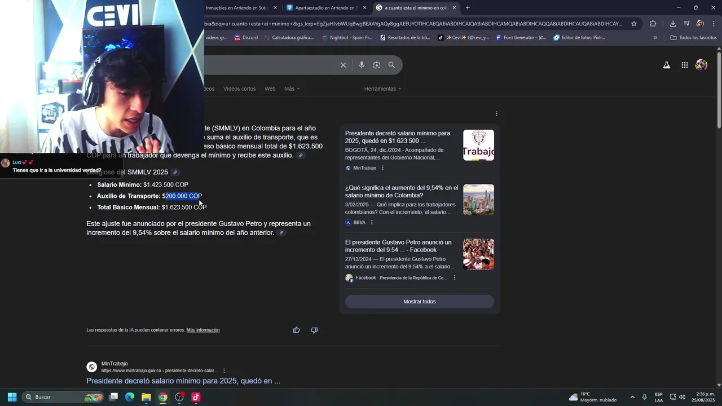Image resolution: width=722 pixels, height=406 pixels.
Task: Click the Facebook crowd photo thumbnail
Action: coord(478,254)
